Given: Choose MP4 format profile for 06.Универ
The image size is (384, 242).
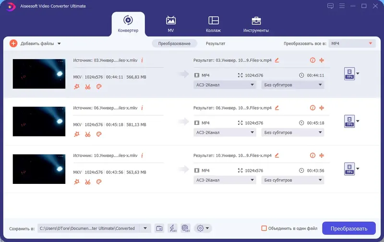Looking at the screenshot, I should coord(349,121).
